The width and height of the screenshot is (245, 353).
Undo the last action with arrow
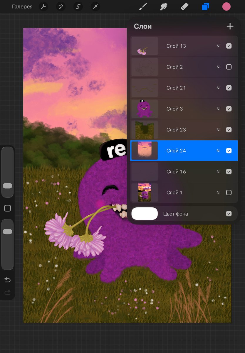coord(8,280)
